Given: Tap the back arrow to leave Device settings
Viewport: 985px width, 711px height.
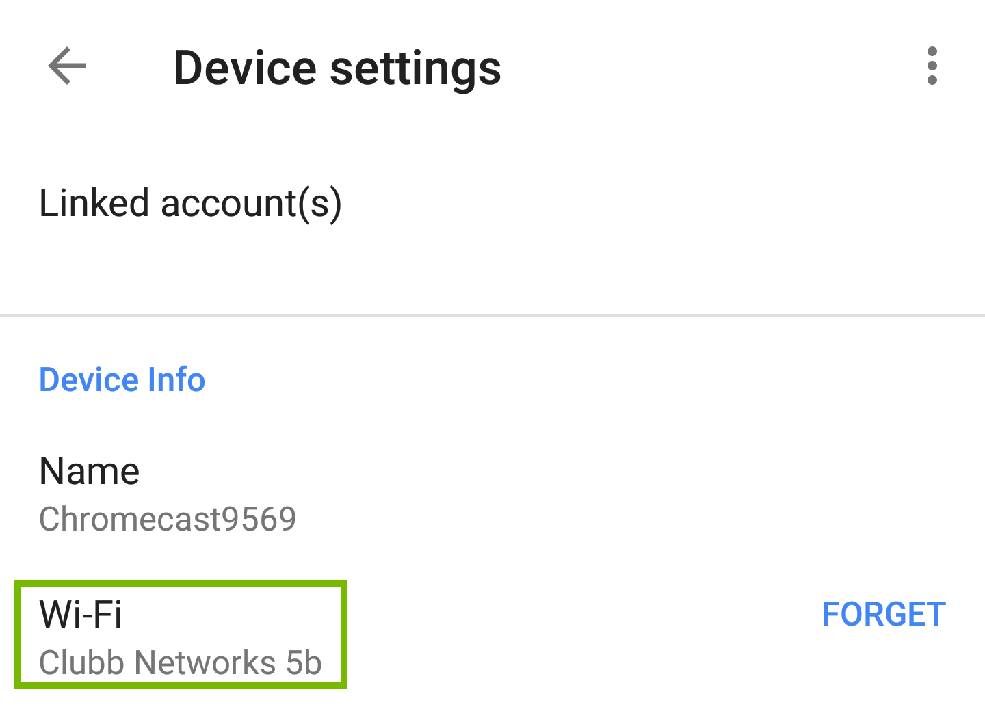Looking at the screenshot, I should (x=66, y=66).
